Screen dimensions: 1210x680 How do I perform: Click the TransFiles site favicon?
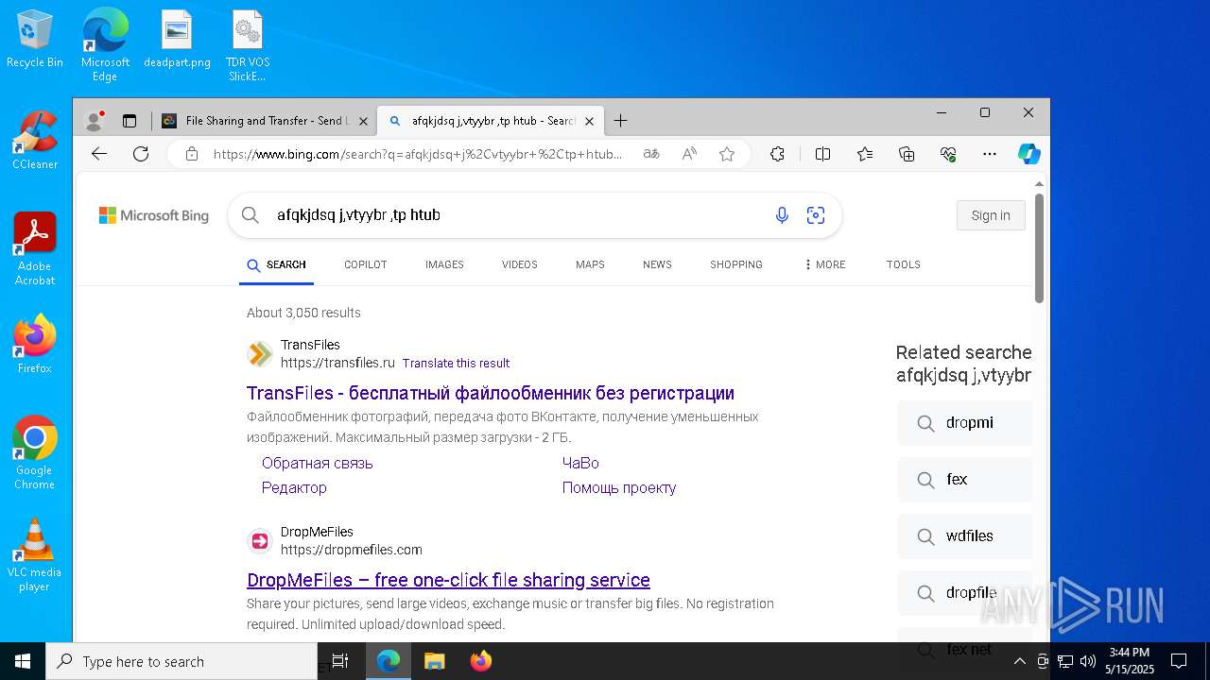(x=260, y=354)
